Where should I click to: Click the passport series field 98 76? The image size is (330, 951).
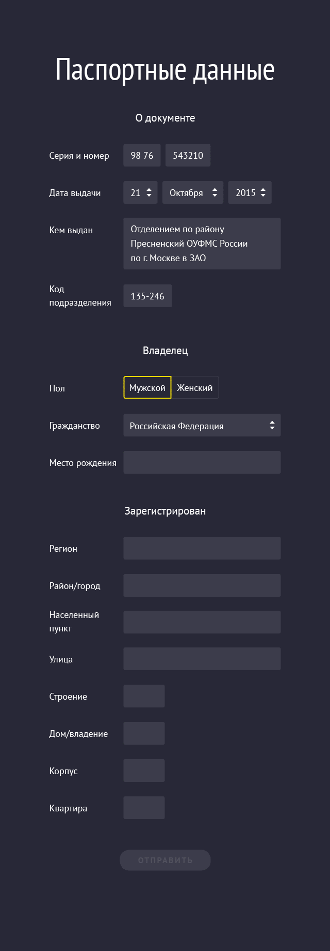[142, 155]
